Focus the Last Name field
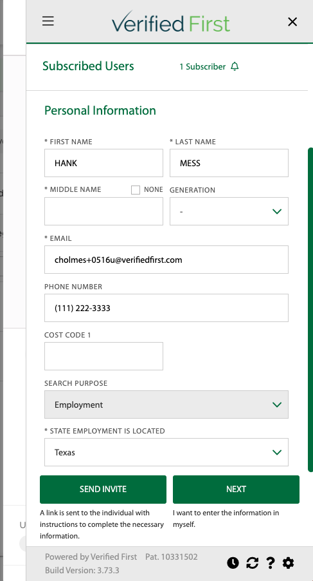 click(229, 163)
